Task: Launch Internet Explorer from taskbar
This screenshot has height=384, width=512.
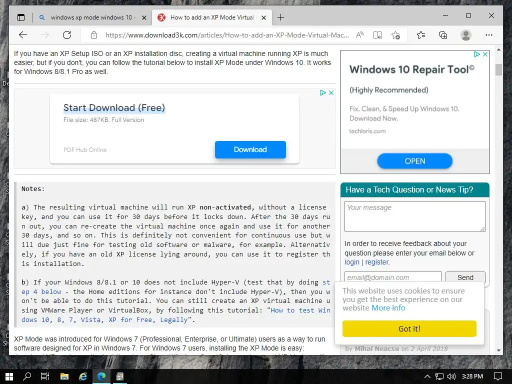Action: (x=83, y=376)
